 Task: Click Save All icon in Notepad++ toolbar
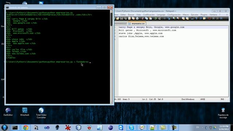coord(126,19)
